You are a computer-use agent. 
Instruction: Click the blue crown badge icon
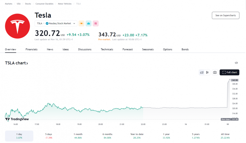[89, 23]
